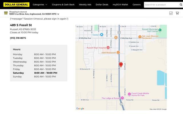Image resolution: width=183 pixels, height=114 pixels.
Task: Select Fossil Creek Mobile Home RV Park marker
Action: [129, 94]
